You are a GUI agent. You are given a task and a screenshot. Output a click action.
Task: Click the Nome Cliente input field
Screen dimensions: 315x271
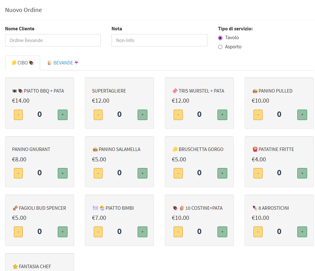53,40
